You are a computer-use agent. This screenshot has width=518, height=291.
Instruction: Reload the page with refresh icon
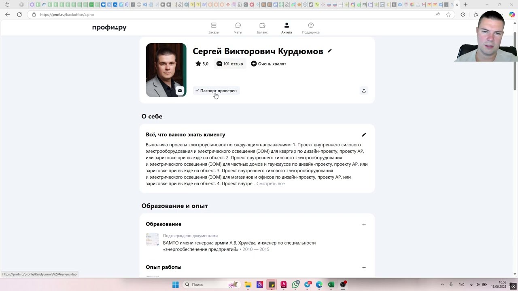(19, 15)
